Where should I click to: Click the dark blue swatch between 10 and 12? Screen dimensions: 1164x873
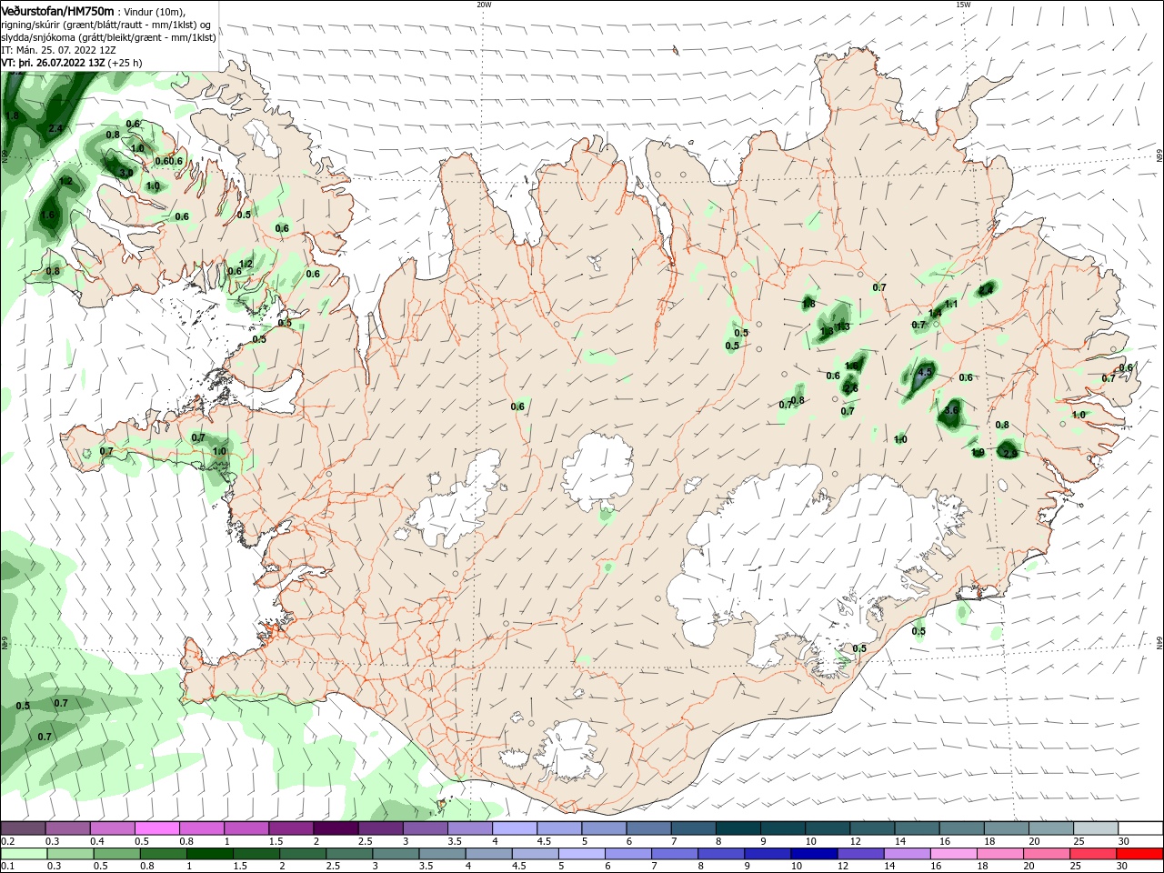pos(813,854)
